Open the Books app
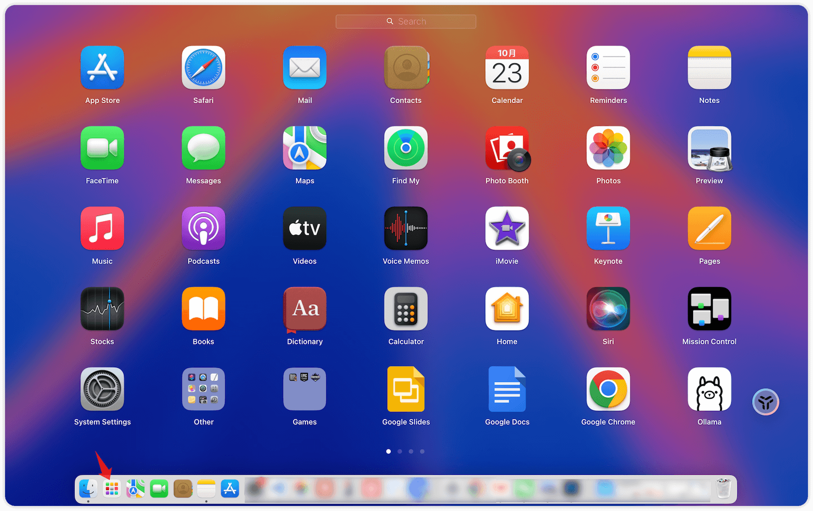This screenshot has width=813, height=511. point(203,309)
